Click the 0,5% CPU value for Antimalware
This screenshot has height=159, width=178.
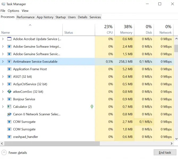point(109,62)
